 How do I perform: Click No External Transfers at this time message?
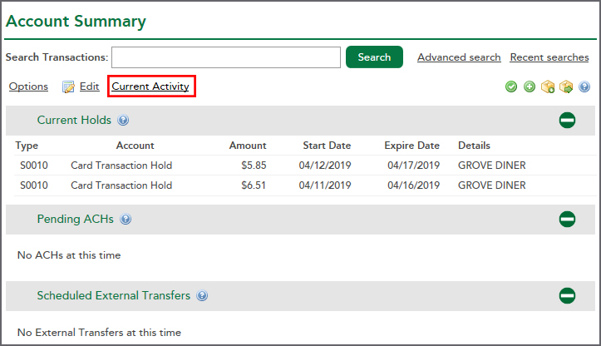[x=99, y=332]
